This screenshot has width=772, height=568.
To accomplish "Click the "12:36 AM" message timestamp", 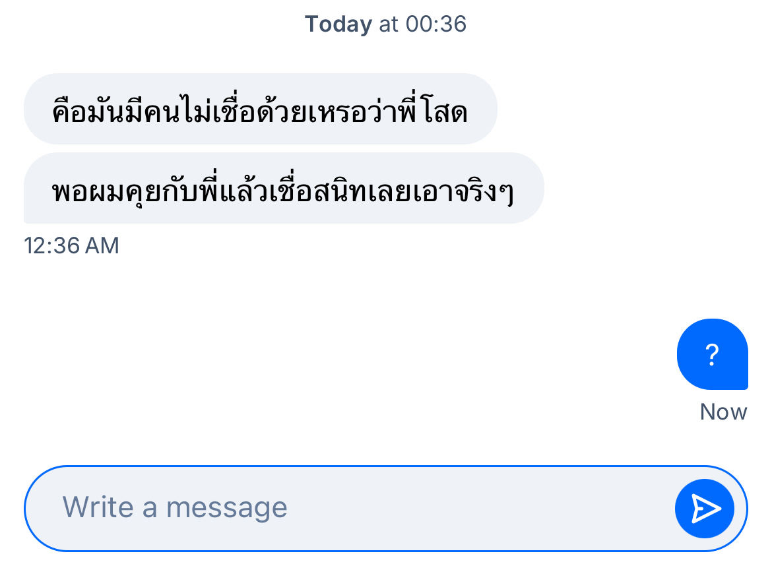I will click(71, 245).
